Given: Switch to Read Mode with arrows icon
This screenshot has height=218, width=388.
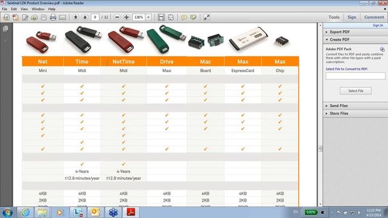Looking at the screenshot, I should pos(207,18).
